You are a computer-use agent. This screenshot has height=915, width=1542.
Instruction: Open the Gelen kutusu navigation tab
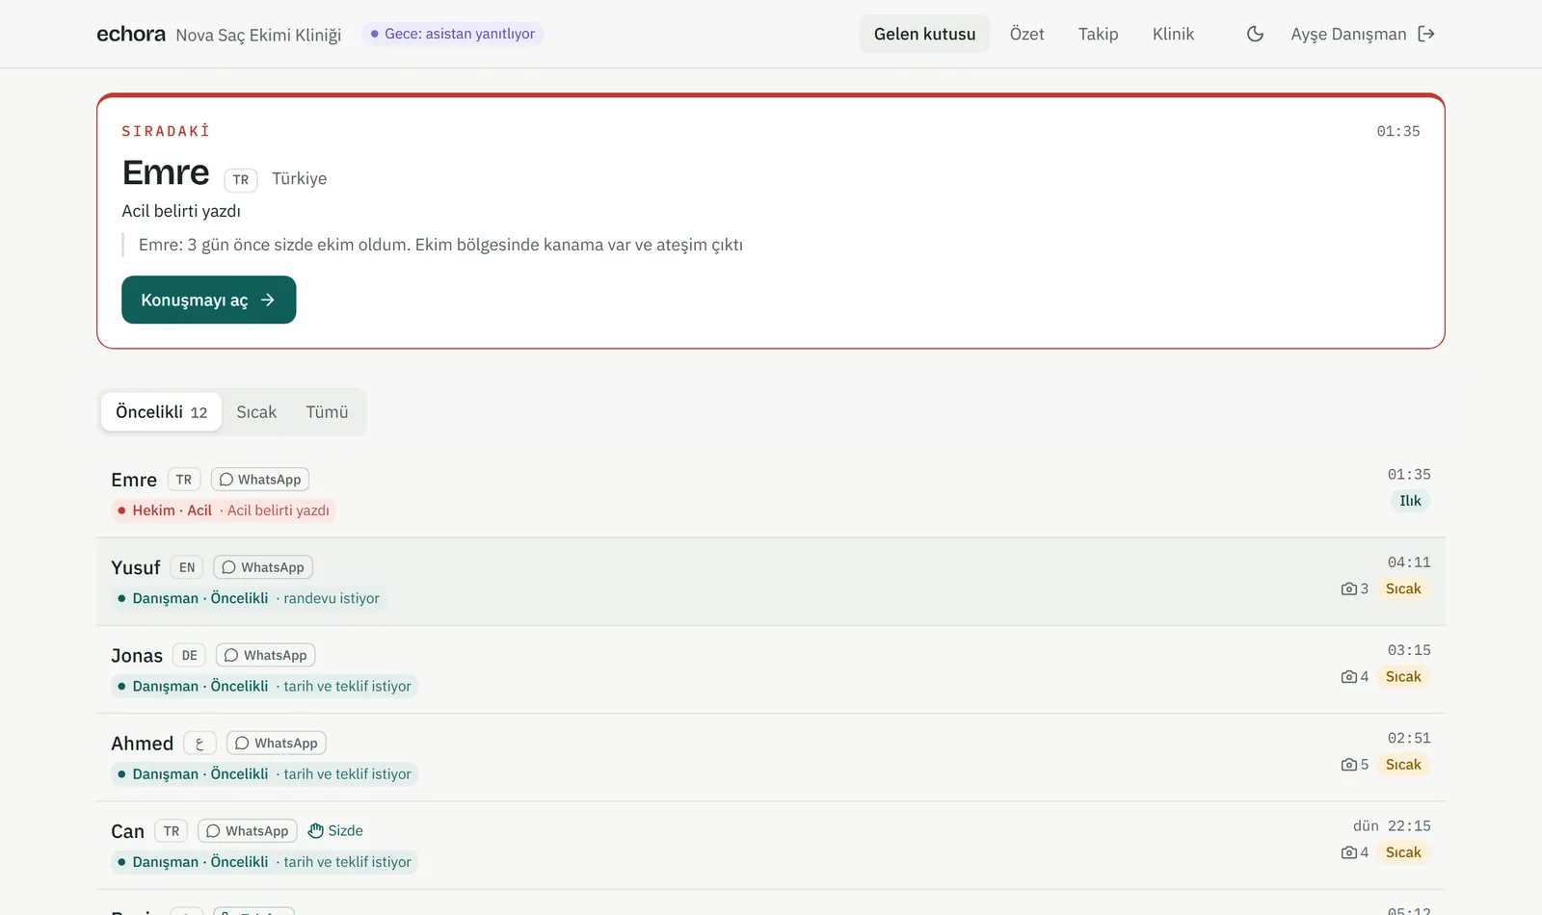click(x=924, y=34)
